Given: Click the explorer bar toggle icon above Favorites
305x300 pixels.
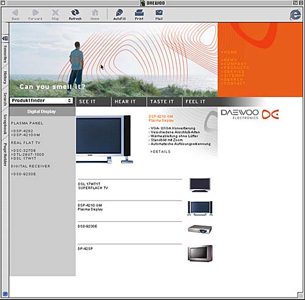Looking at the screenshot, I should [x=5, y=38].
